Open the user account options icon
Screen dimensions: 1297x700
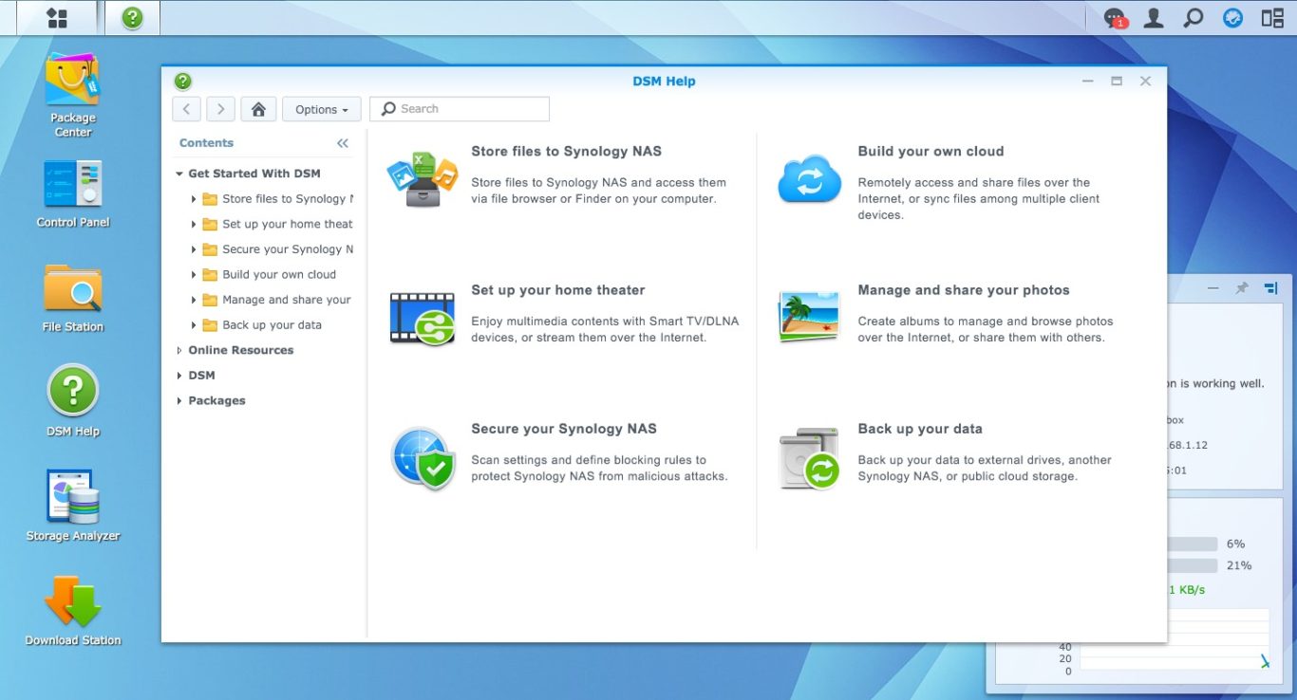[1154, 18]
